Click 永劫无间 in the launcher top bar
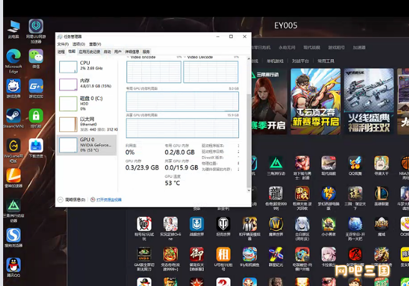 click(x=287, y=47)
